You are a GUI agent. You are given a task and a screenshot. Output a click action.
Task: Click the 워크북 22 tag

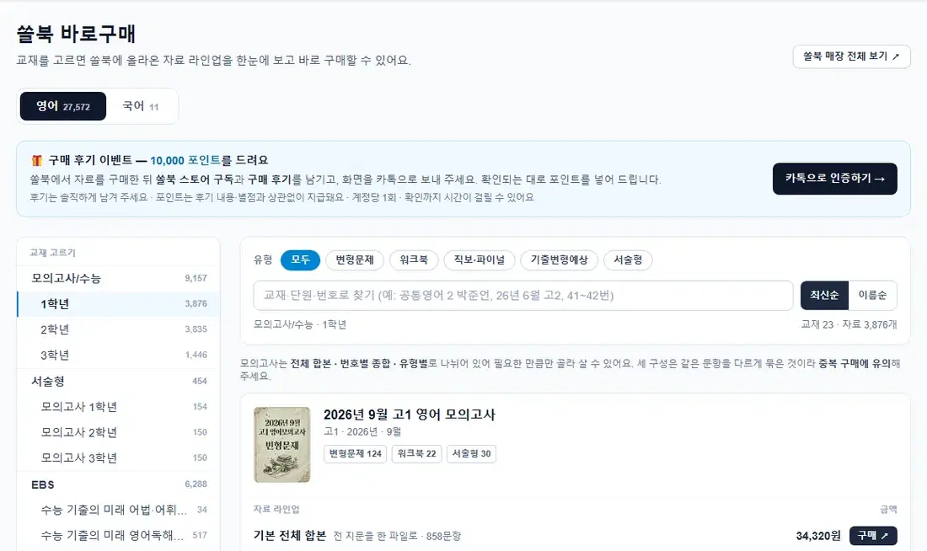pos(417,453)
